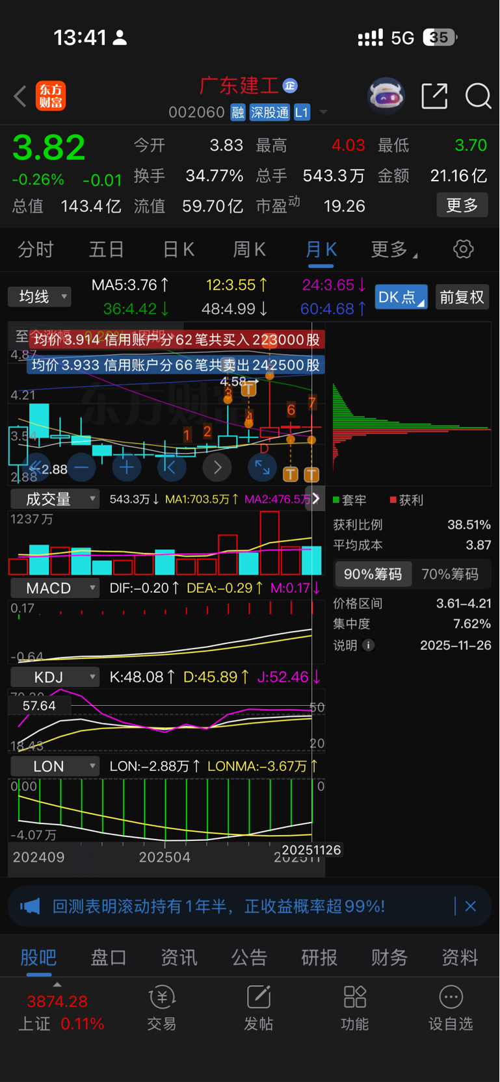Tap the 说明 info icon
The image size is (500, 1082).
(368, 645)
